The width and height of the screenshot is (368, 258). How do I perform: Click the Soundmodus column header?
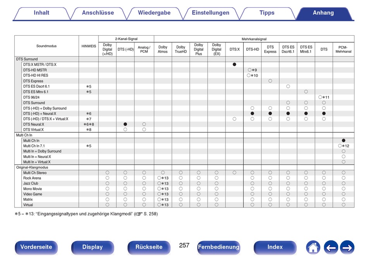point(46,46)
